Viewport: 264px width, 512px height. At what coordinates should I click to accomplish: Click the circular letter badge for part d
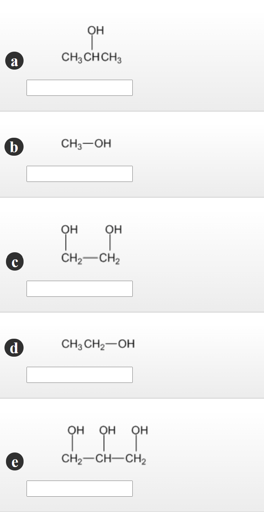(x=14, y=347)
